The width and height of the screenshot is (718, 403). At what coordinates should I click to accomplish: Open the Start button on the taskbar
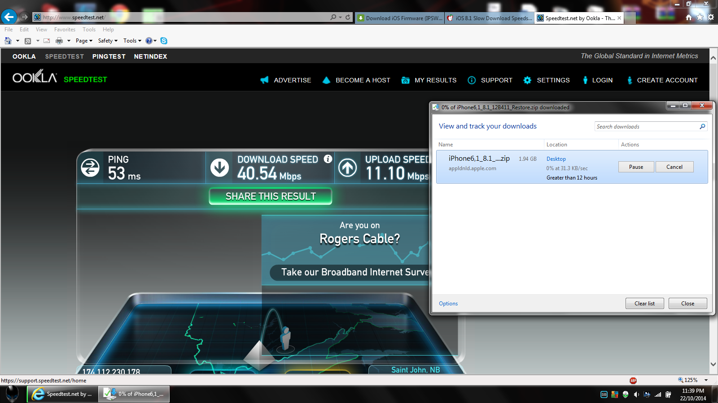click(x=12, y=394)
